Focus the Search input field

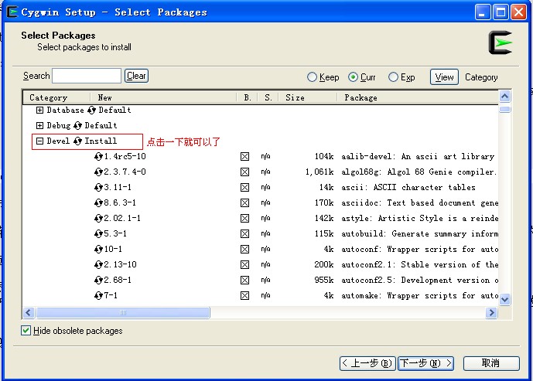[87, 76]
